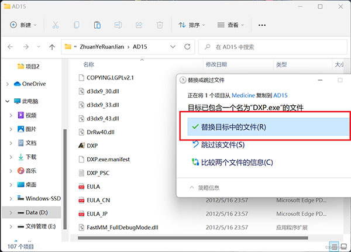
Task: Click the Cut scissors icon in toolbar
Action: coord(56,25)
